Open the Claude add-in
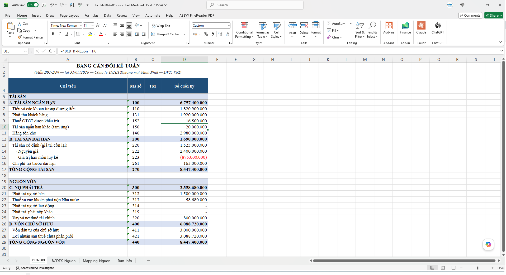The image size is (506, 275). pos(421,28)
